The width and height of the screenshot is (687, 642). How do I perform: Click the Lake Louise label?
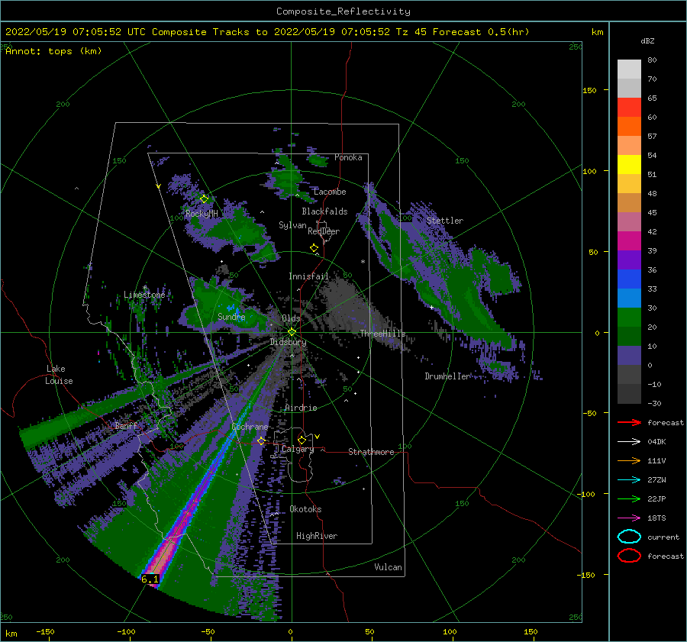[x=59, y=375]
